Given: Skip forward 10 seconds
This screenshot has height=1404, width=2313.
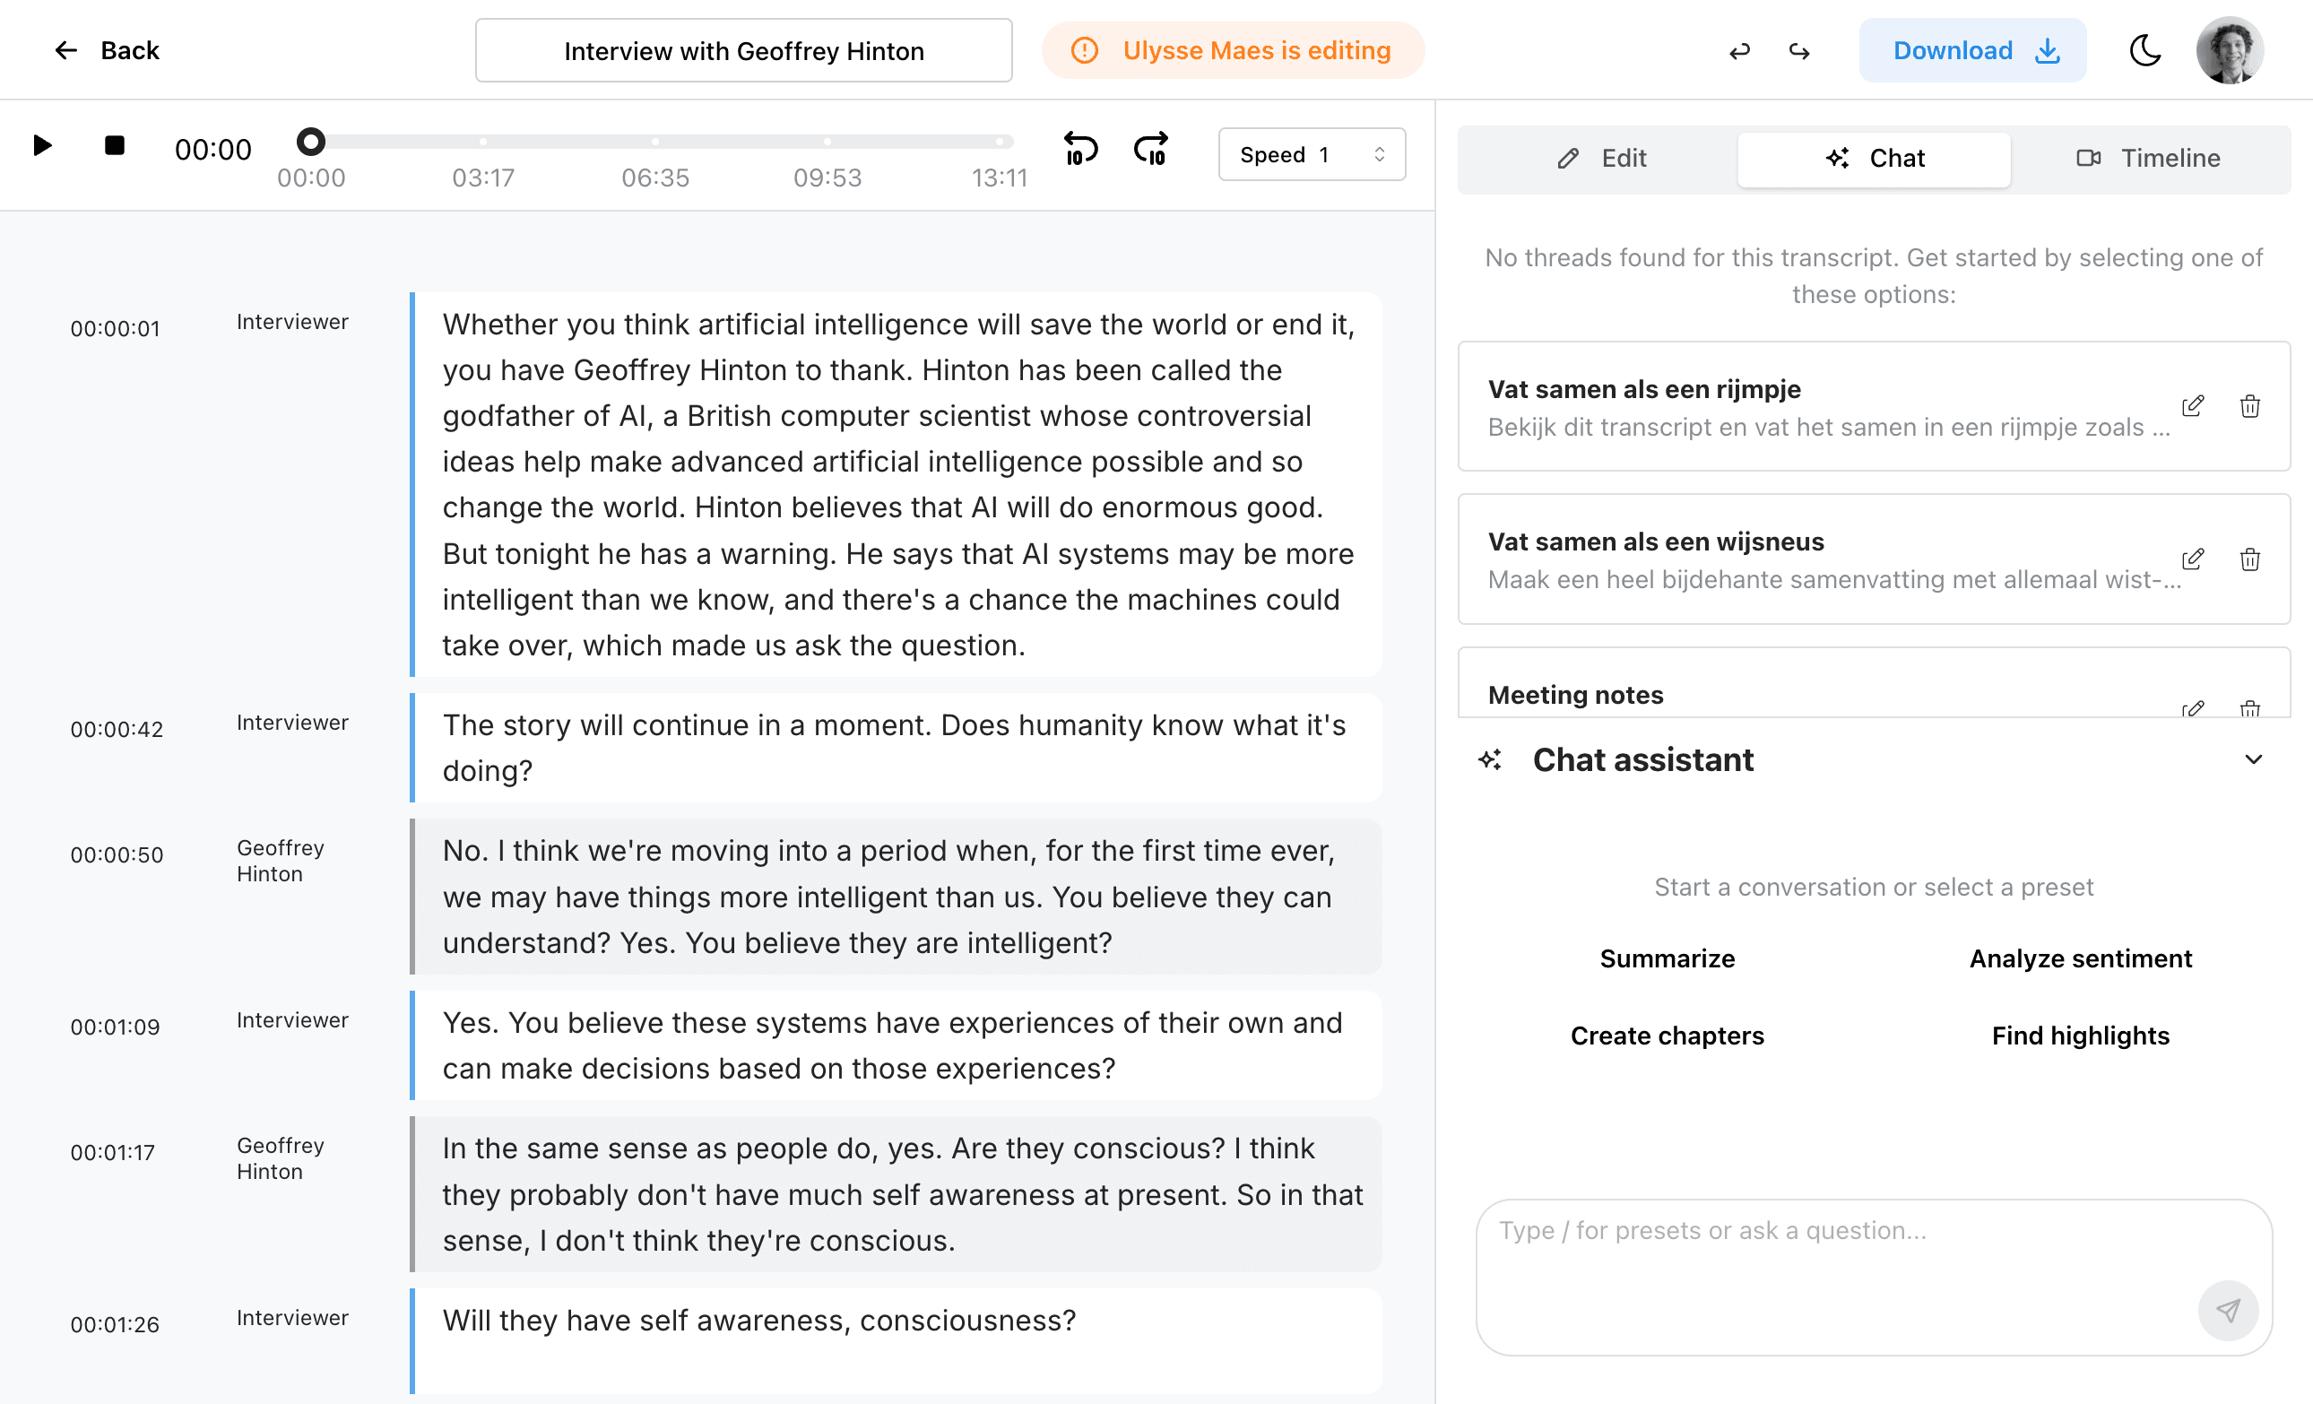Looking at the screenshot, I should 1151,150.
